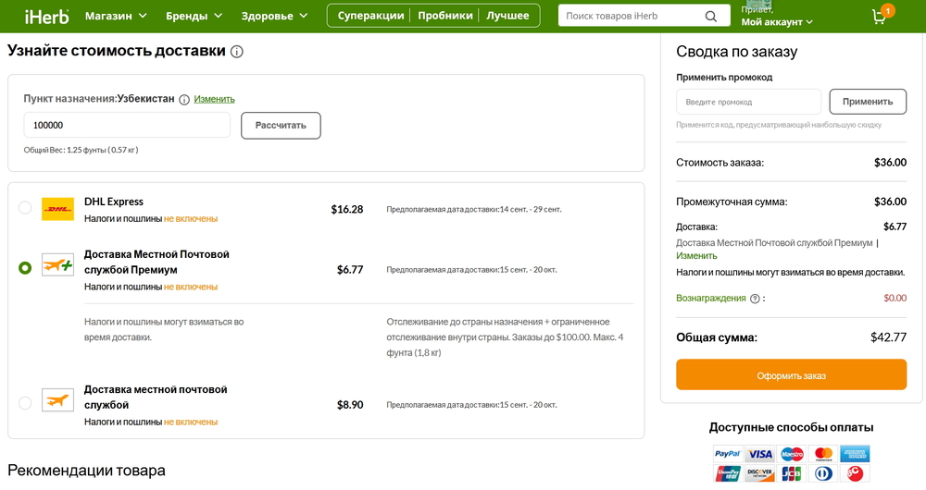Click the Рассчитать button

click(x=281, y=126)
